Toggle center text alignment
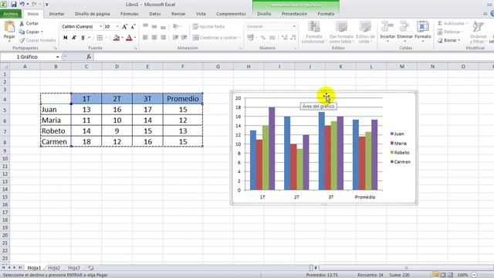Screen dimensions: 494x278 (x=154, y=38)
